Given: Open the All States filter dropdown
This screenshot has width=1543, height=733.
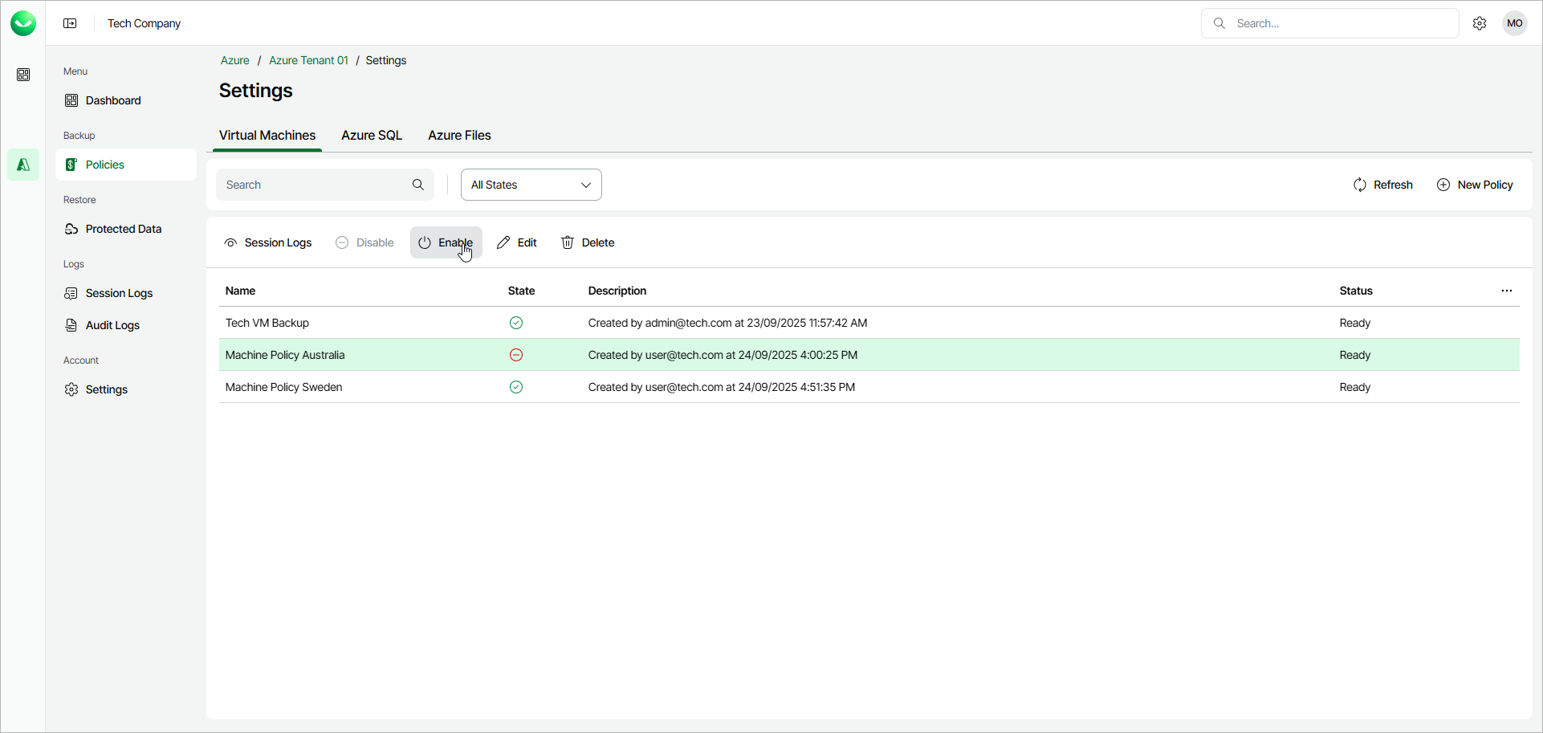Looking at the screenshot, I should pos(531,184).
